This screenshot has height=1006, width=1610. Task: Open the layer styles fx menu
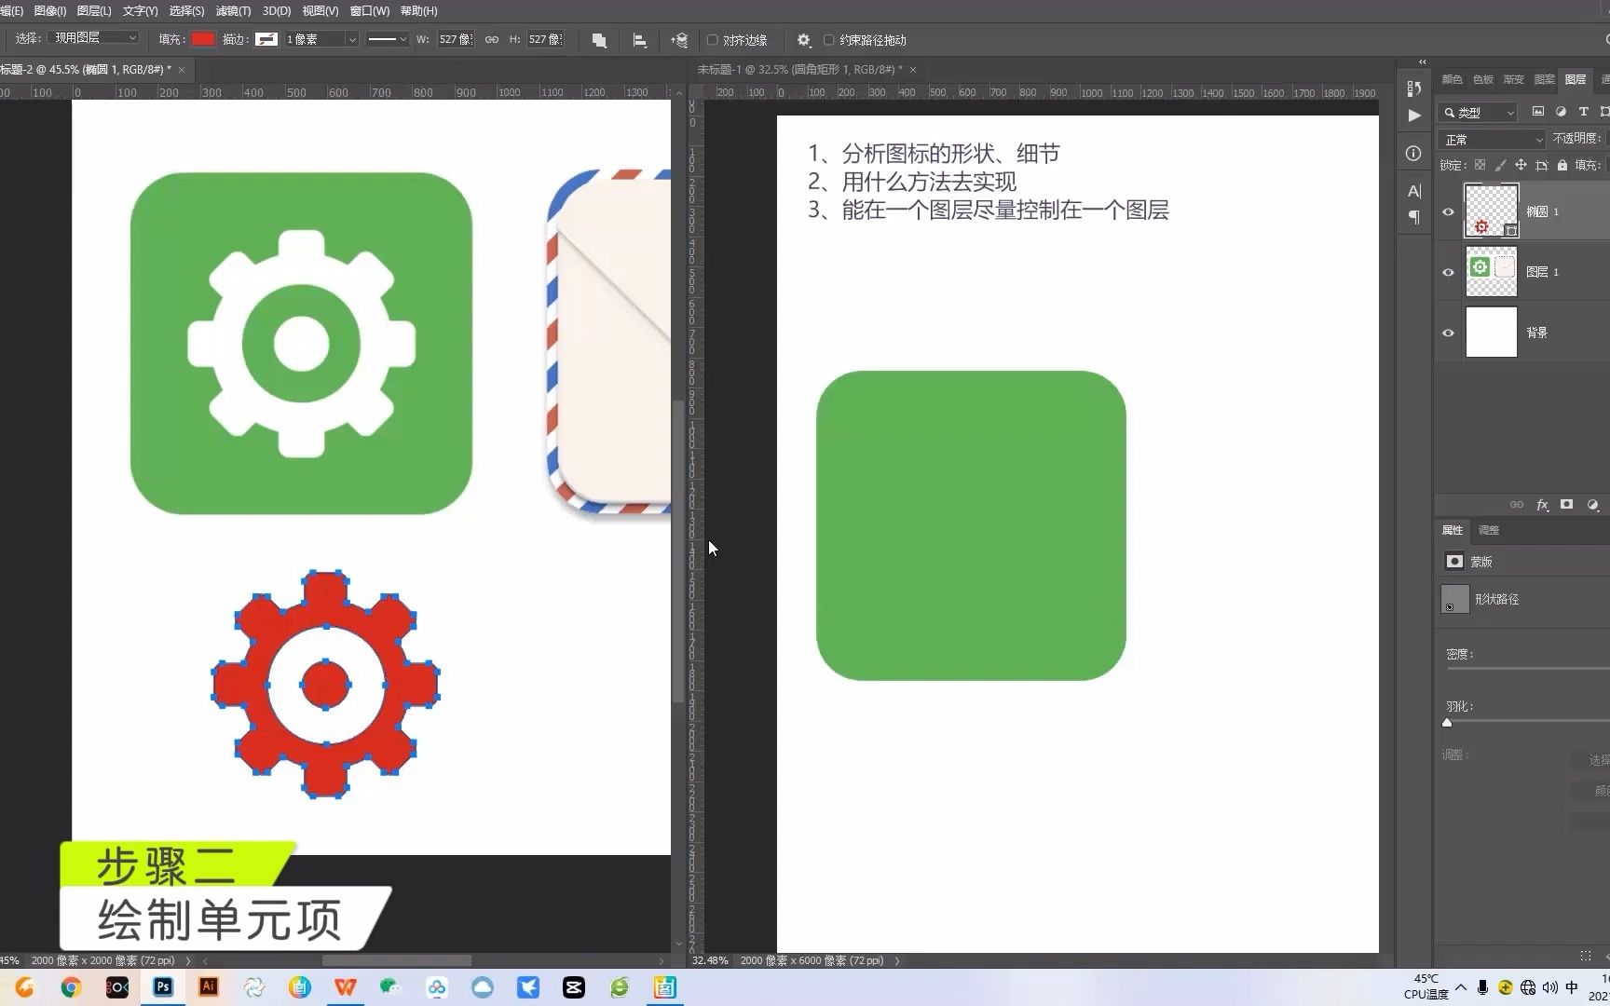[x=1543, y=505]
